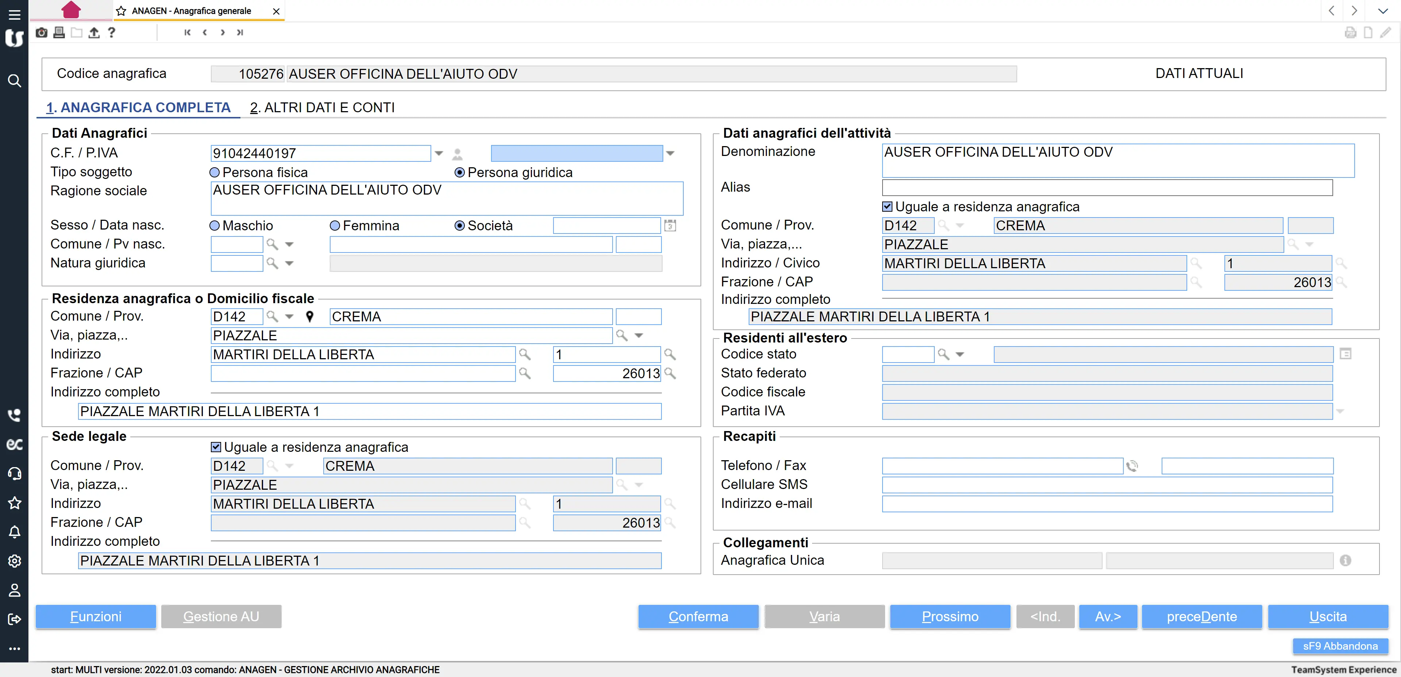Open notifications bell in left sidebar
This screenshot has width=1401, height=677.
(15, 532)
